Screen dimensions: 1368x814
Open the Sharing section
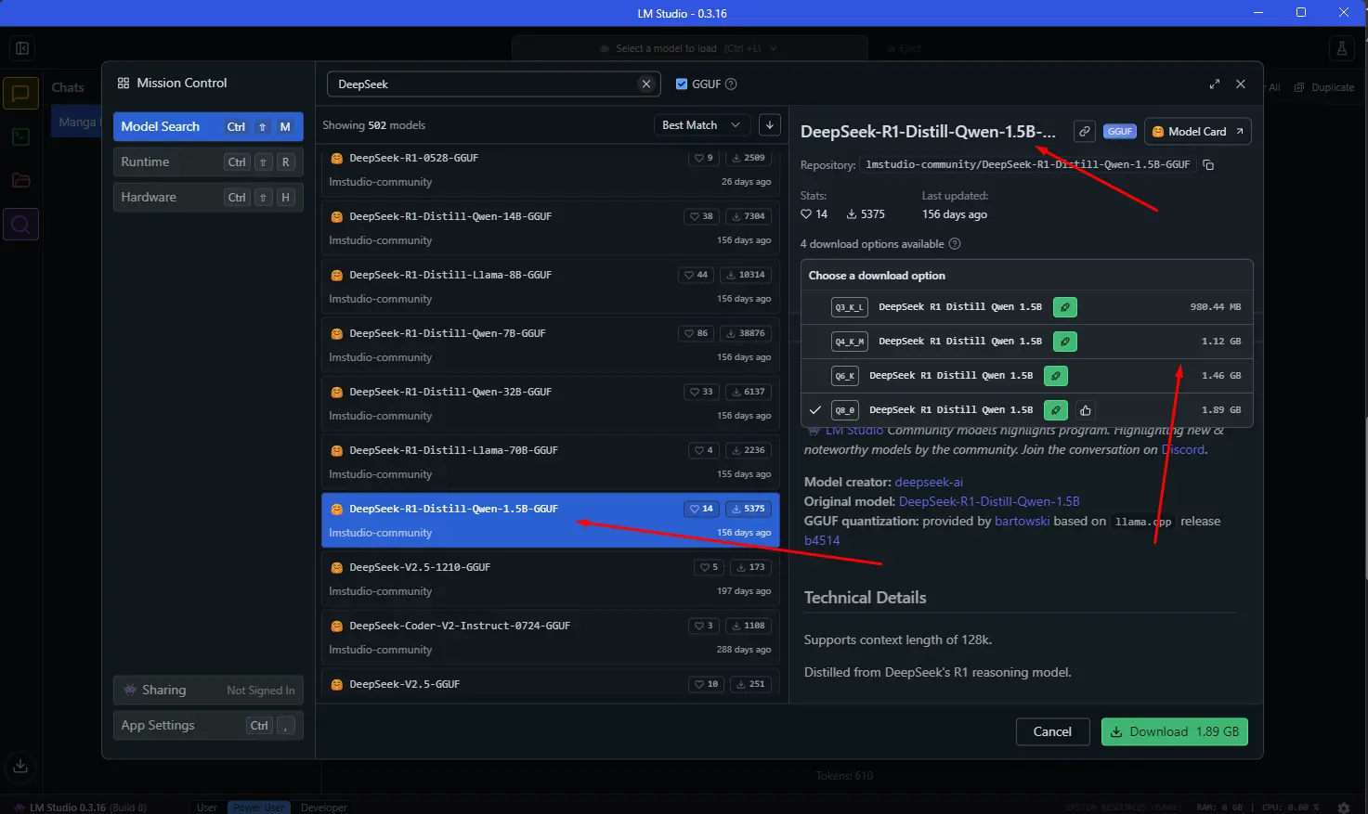coord(208,691)
